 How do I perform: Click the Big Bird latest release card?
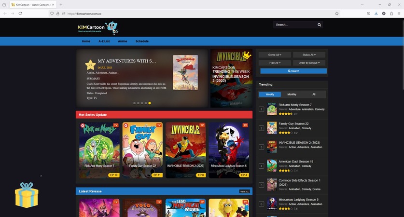[x=229, y=208]
